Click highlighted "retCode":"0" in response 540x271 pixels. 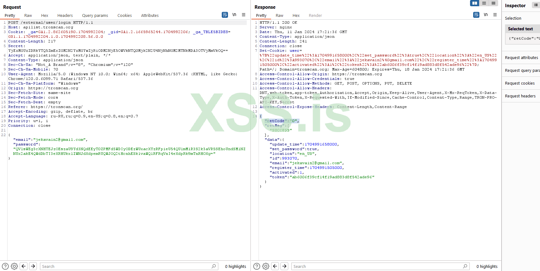(282, 121)
